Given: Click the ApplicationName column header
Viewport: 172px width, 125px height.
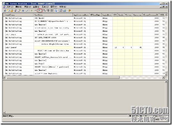Looking at the screenshot, I should [x=81, y=15].
